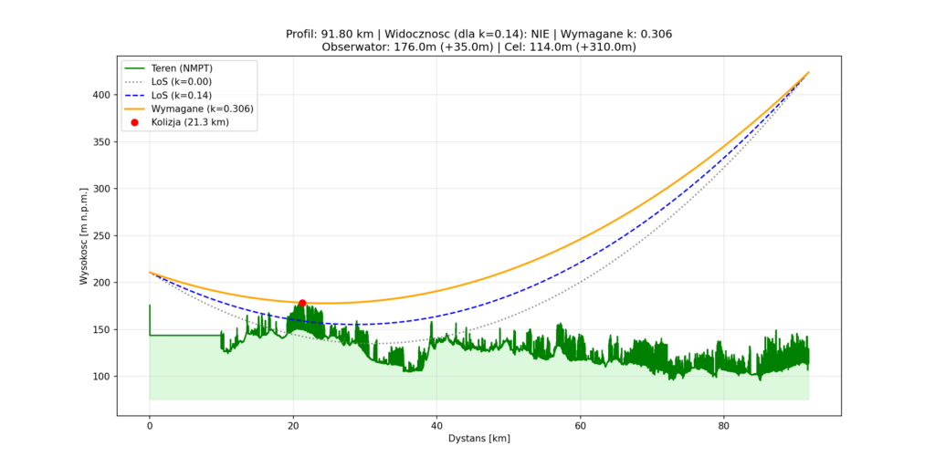
Task: Click the y-axis tick label 250
Action: tap(101, 236)
